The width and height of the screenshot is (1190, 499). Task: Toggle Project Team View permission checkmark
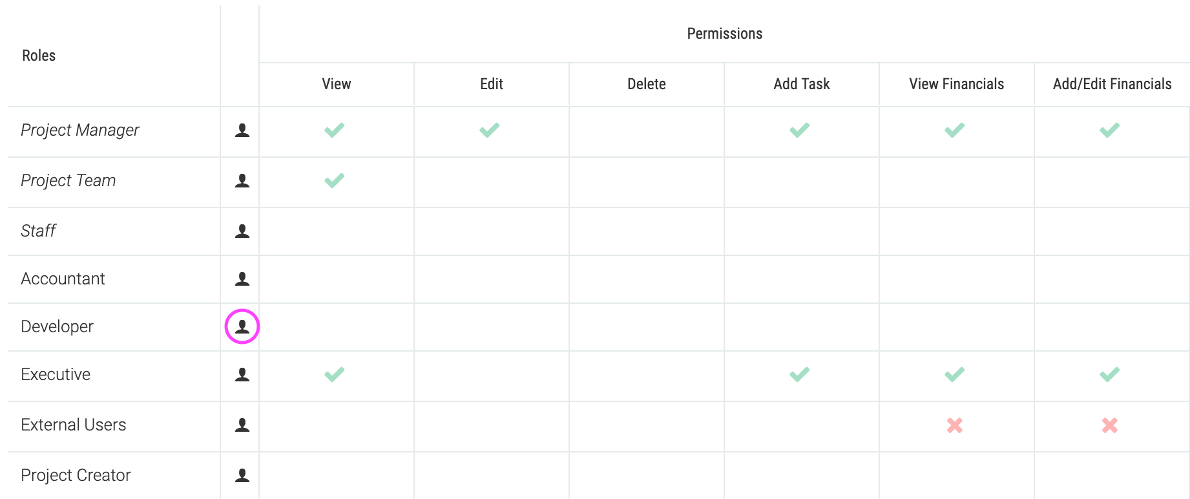pyautogui.click(x=335, y=180)
